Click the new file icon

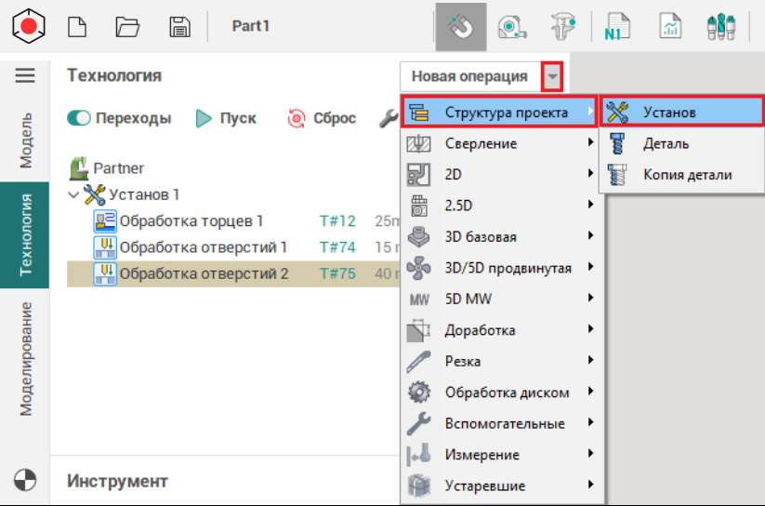tap(78, 26)
